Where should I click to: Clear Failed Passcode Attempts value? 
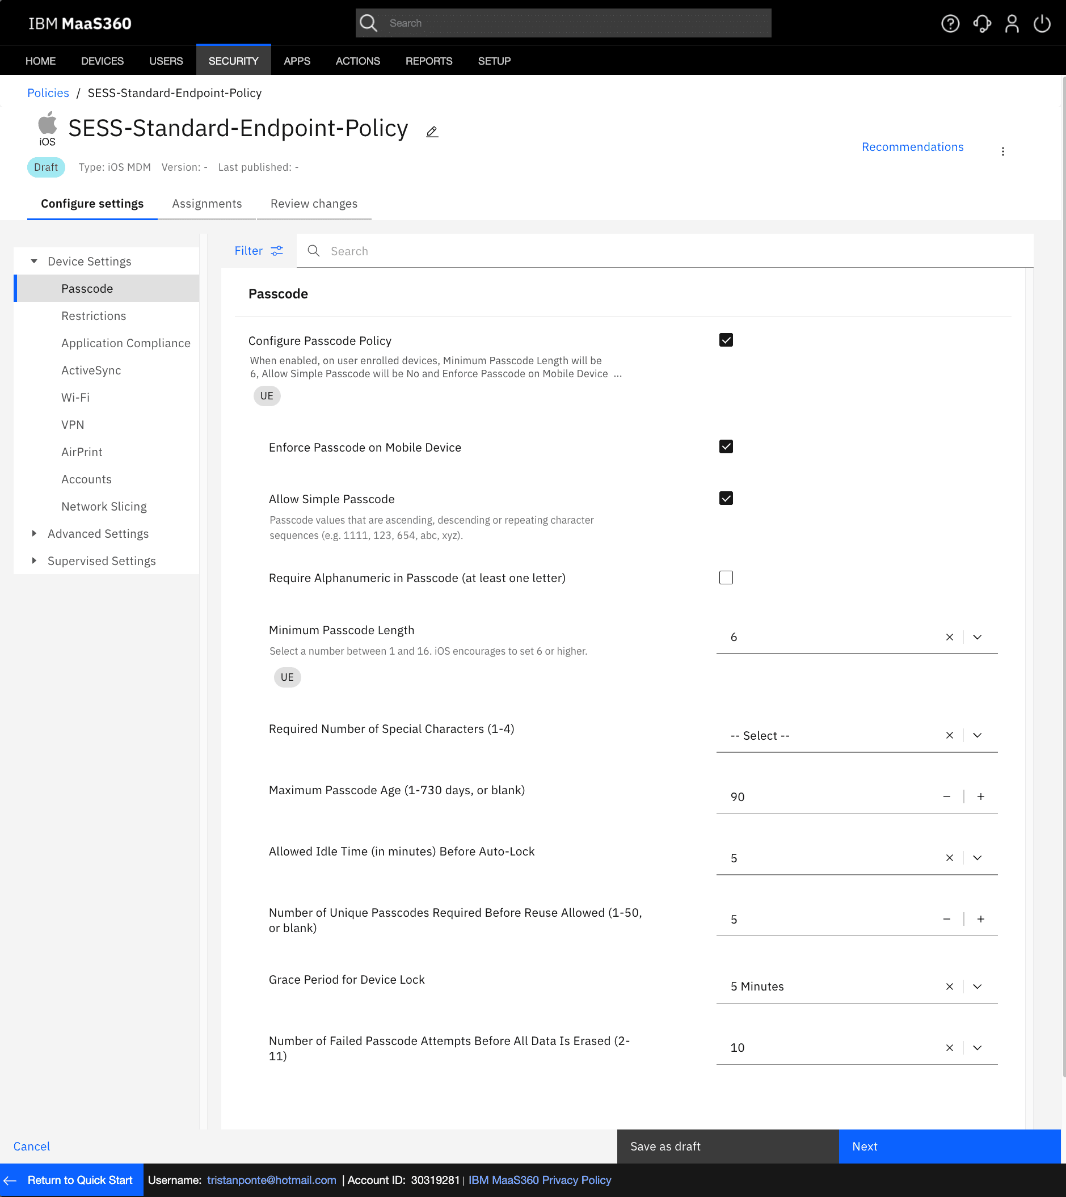coord(950,1048)
